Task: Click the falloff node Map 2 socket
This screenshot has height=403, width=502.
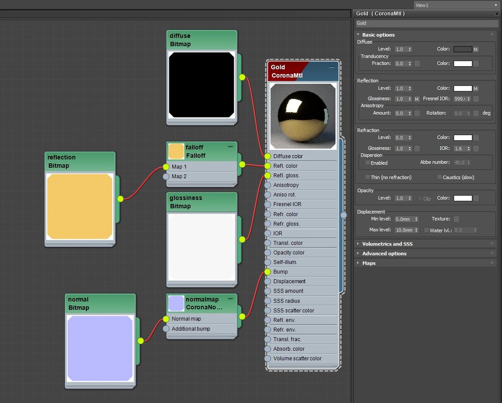Action: pyautogui.click(x=166, y=176)
